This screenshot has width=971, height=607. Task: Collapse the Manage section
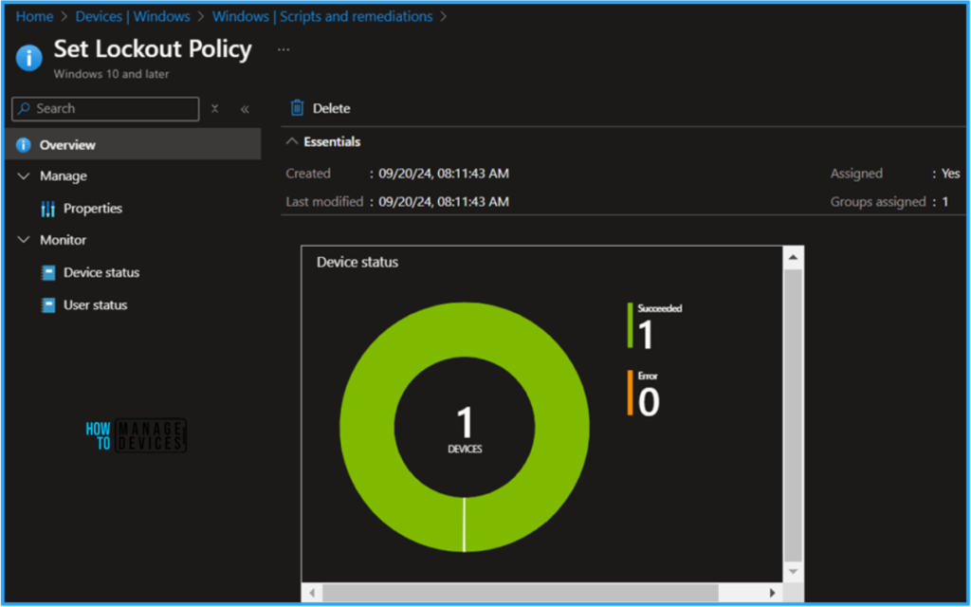(x=24, y=176)
